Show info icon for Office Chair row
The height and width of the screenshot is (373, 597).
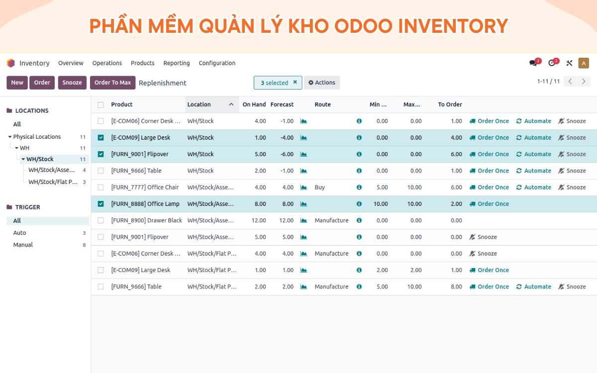pos(359,187)
